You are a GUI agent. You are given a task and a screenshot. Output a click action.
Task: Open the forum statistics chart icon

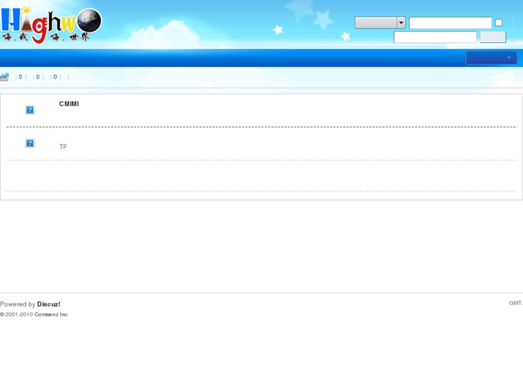pos(4,77)
